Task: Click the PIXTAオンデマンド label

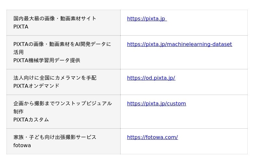Action: click(36, 86)
